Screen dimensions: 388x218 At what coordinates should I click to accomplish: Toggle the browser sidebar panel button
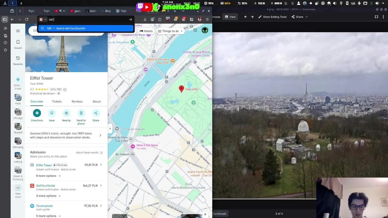[5, 19]
